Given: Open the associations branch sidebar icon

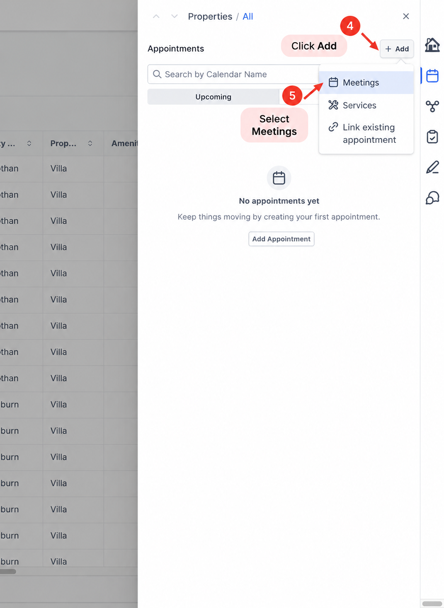Looking at the screenshot, I should [x=432, y=106].
